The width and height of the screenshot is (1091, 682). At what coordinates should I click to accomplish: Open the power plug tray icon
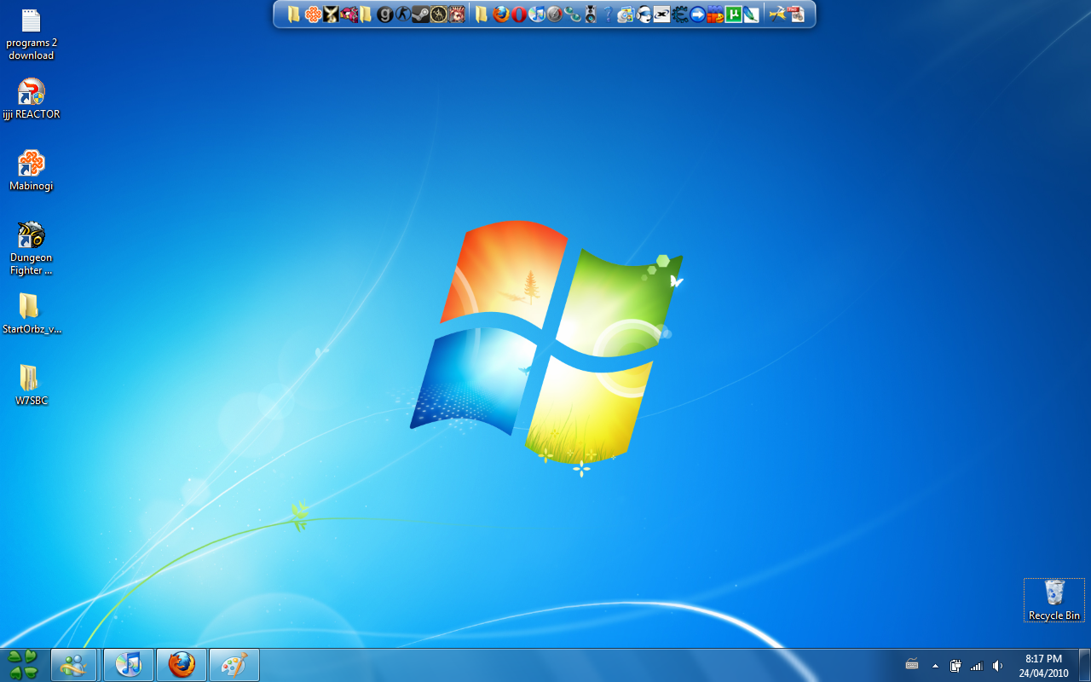[955, 666]
